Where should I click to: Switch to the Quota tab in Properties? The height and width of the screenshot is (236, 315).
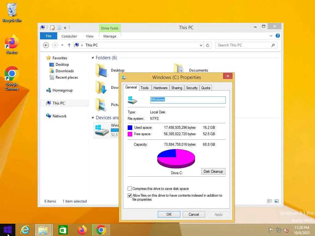pyautogui.click(x=206, y=88)
